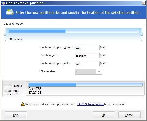Decrease Partition Size with down arrow
This screenshot has height=121, width=147.
pyautogui.click(x=101, y=57)
